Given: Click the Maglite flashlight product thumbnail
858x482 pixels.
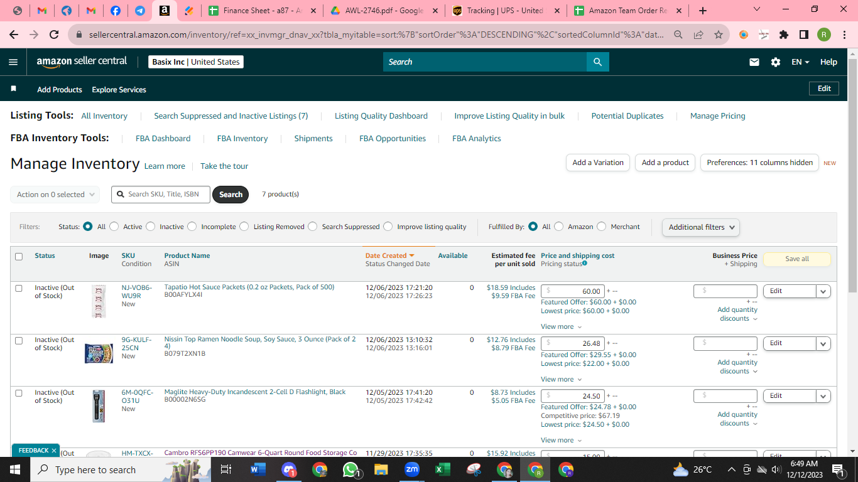Looking at the screenshot, I should pos(99,406).
